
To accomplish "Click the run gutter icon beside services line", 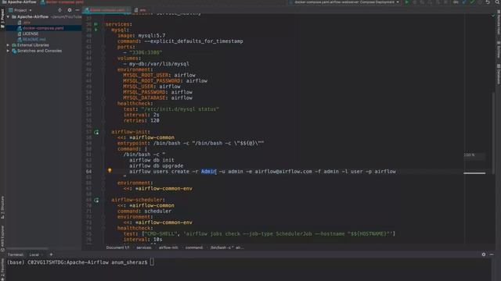I will pos(96,24).
